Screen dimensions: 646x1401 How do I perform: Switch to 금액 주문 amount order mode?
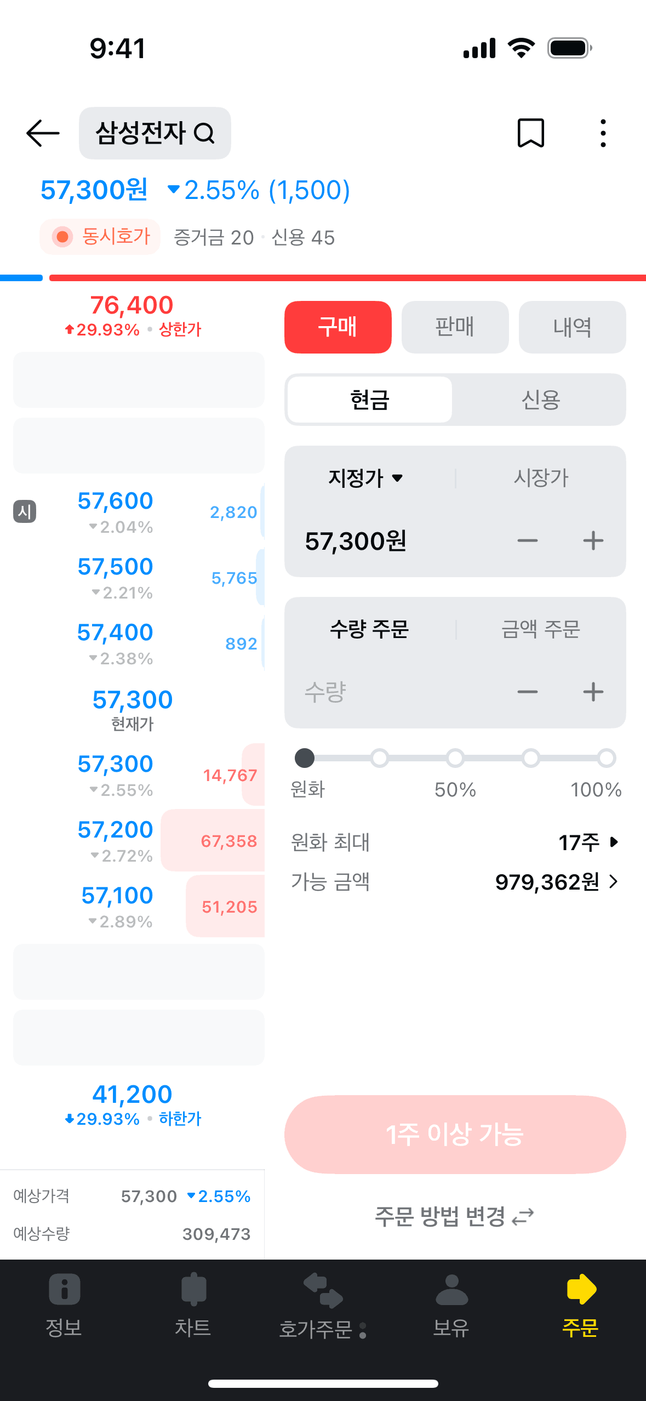pyautogui.click(x=541, y=629)
